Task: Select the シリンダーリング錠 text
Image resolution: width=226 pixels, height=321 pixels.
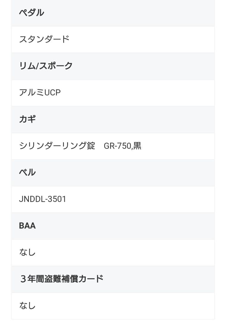Action: pos(57,146)
